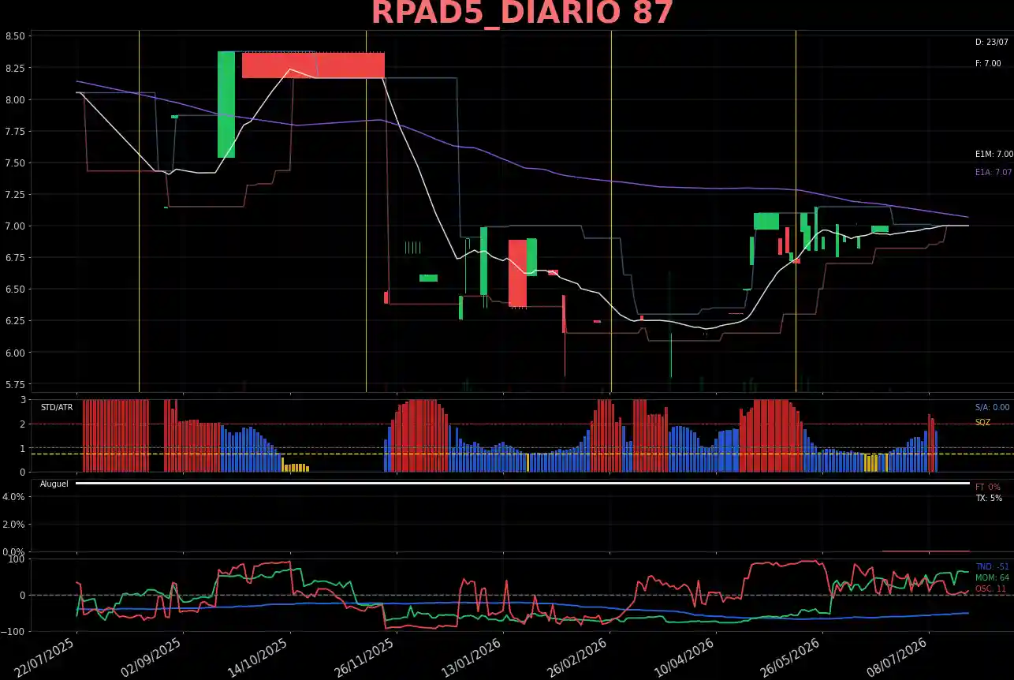Select the TND: -51 trend value
The width and height of the screenshot is (1014, 680).
tap(992, 567)
